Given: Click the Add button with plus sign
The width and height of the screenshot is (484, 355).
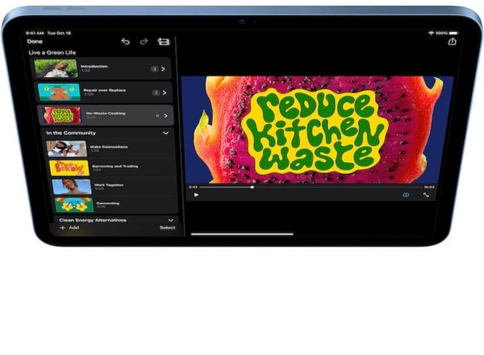Looking at the screenshot, I should (69, 228).
